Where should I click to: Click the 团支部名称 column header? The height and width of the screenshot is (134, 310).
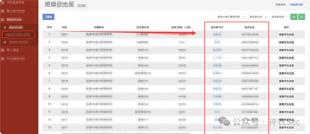(143, 27)
